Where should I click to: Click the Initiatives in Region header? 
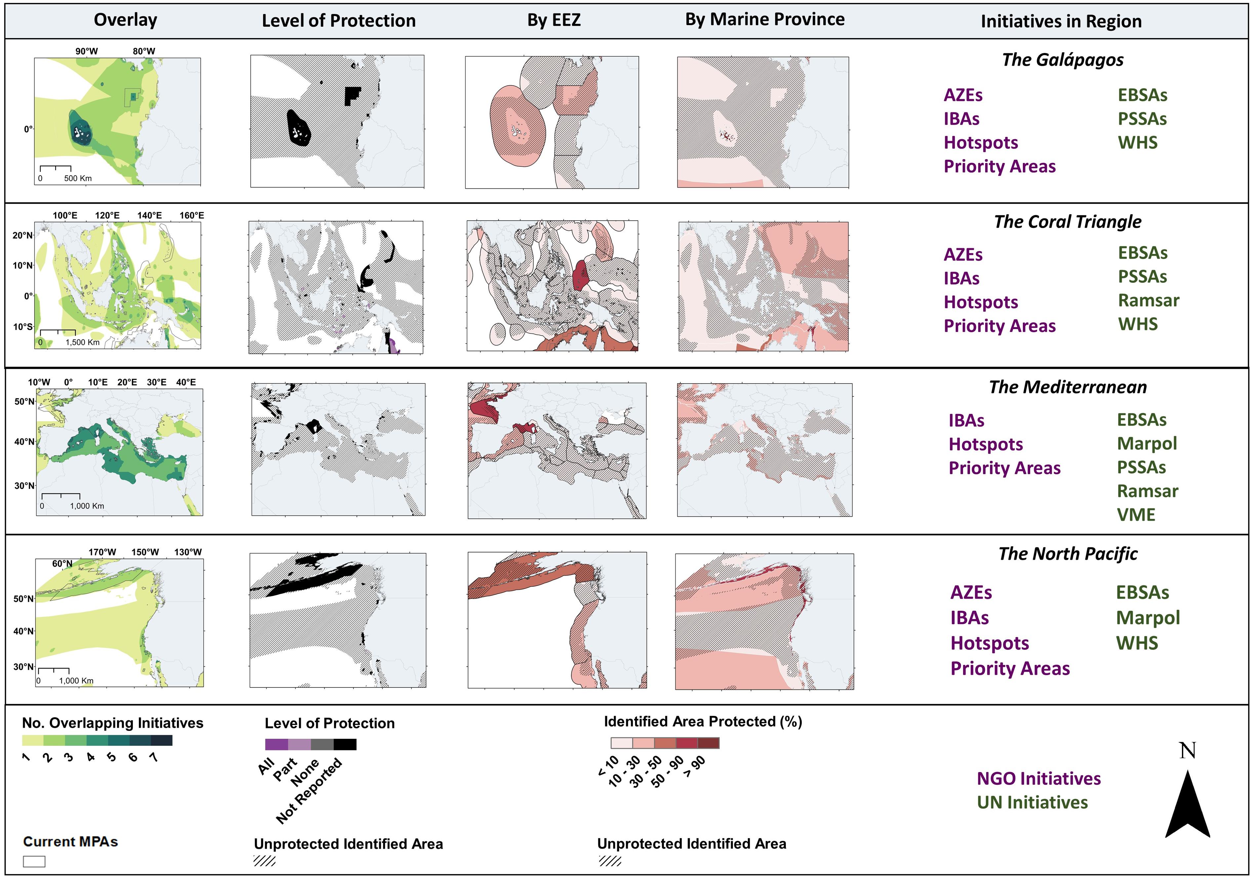(x=1061, y=21)
